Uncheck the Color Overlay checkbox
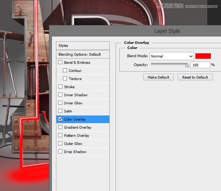Screen dimensions: 221x191 tap(60, 119)
